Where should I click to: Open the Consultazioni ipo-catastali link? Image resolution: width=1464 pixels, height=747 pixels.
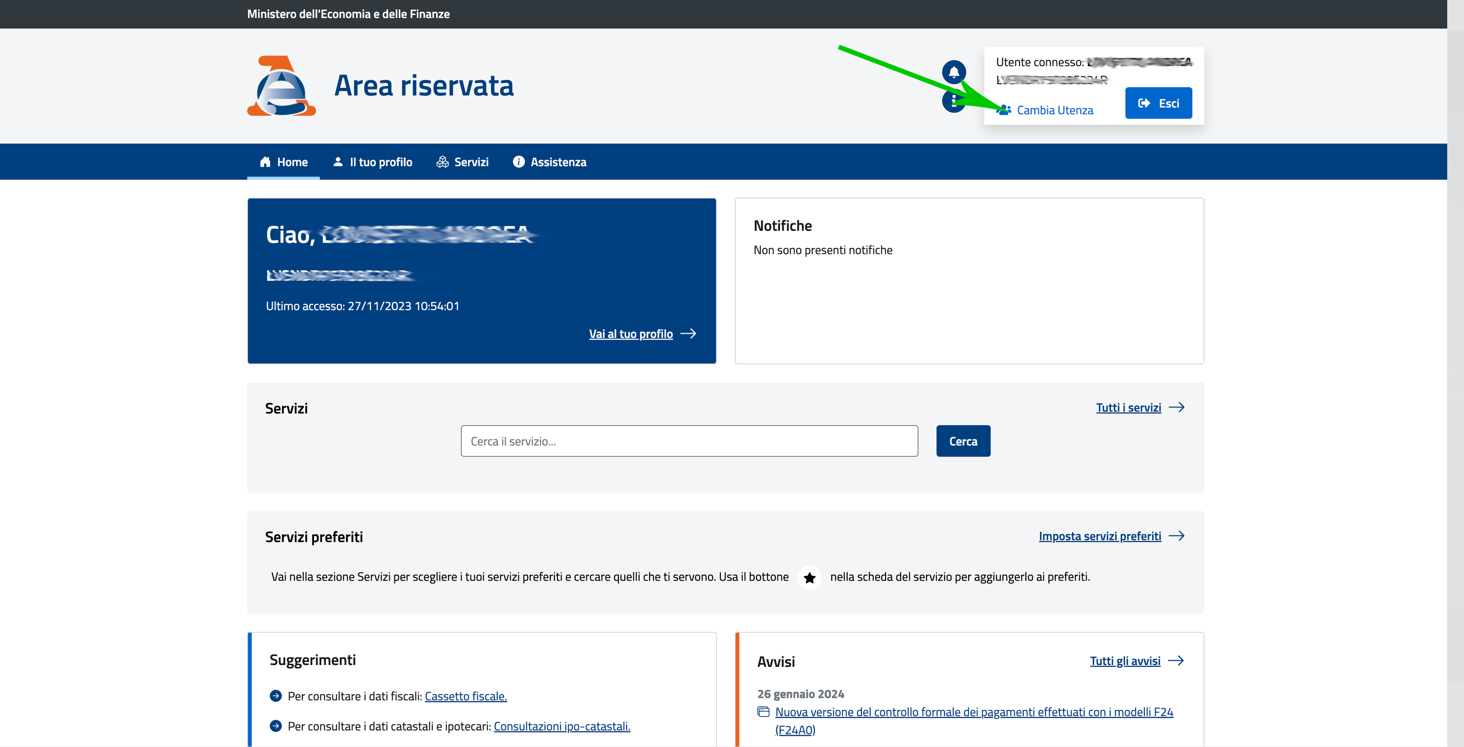(x=561, y=726)
